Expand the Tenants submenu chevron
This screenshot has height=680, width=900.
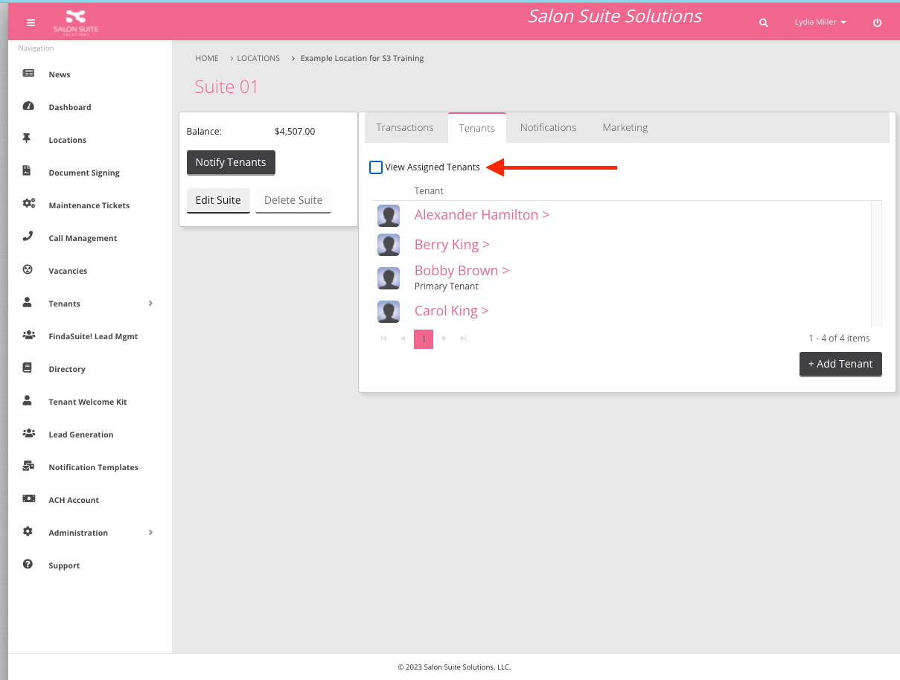(x=150, y=303)
